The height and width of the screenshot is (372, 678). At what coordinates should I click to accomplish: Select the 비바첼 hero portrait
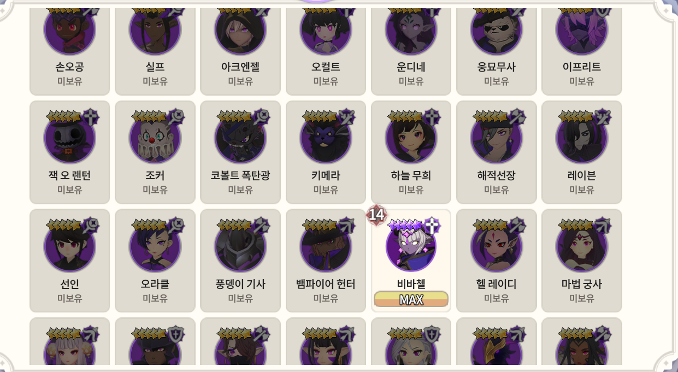(411, 246)
